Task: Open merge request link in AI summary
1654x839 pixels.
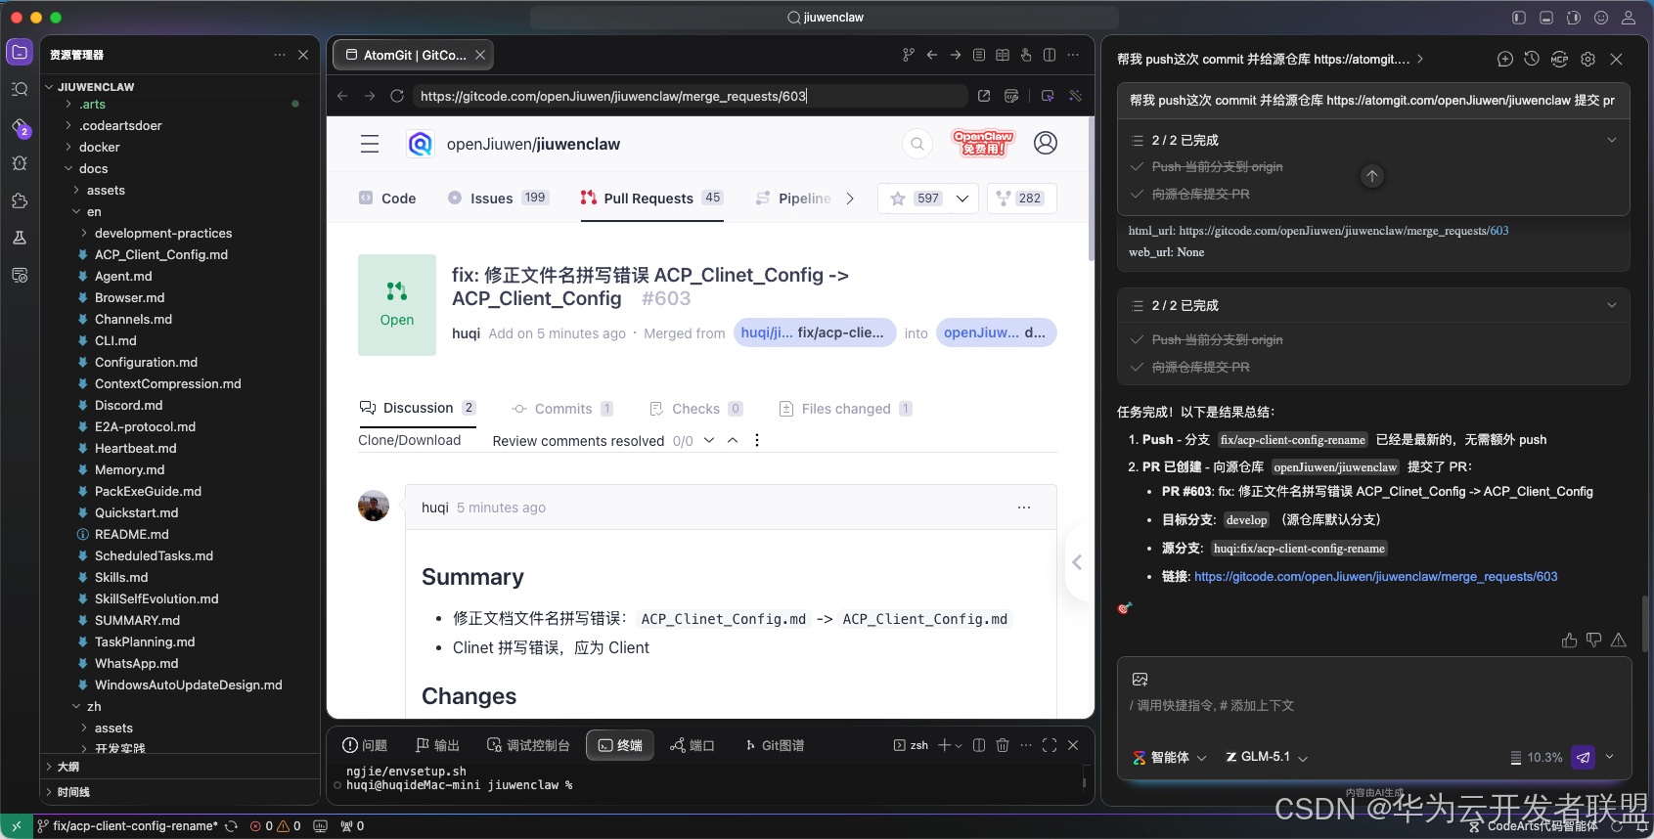Action: pyautogui.click(x=1375, y=577)
